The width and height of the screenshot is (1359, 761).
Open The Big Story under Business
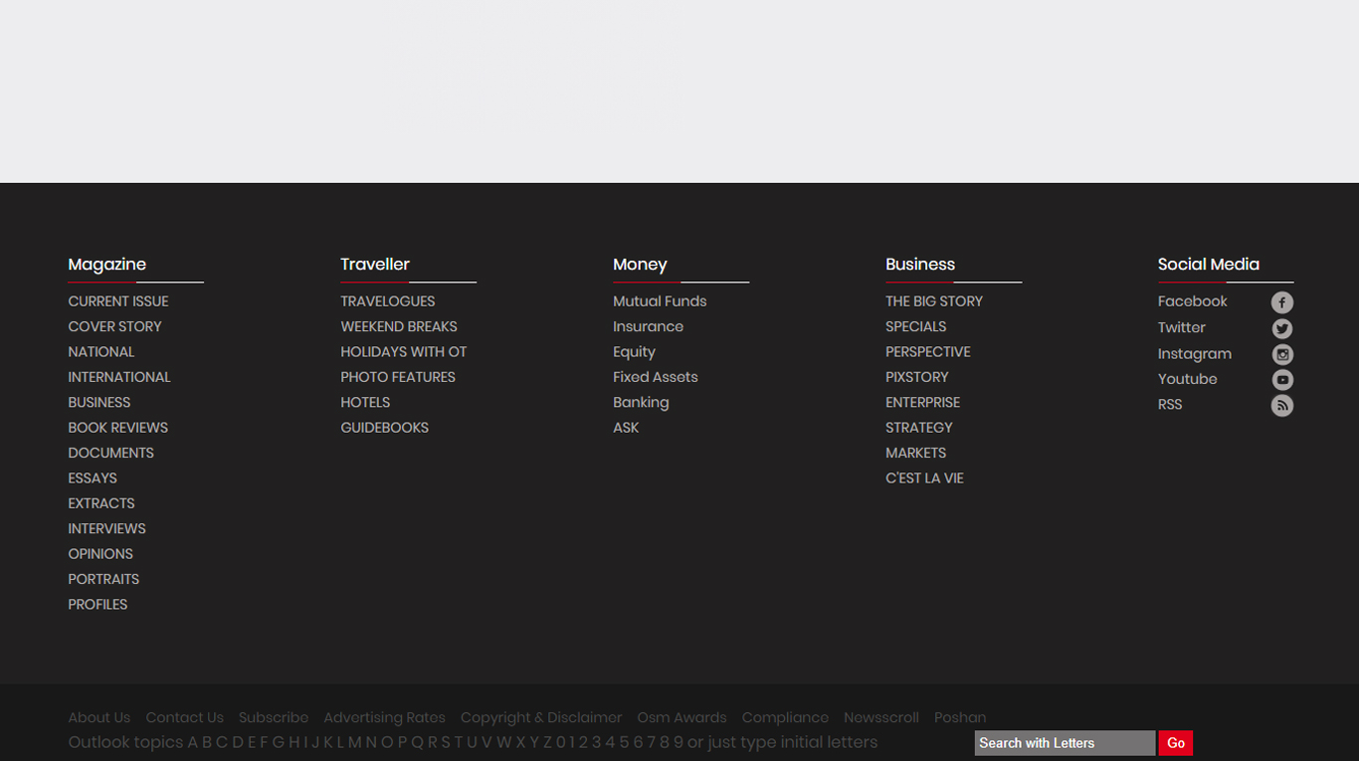pyautogui.click(x=933, y=301)
